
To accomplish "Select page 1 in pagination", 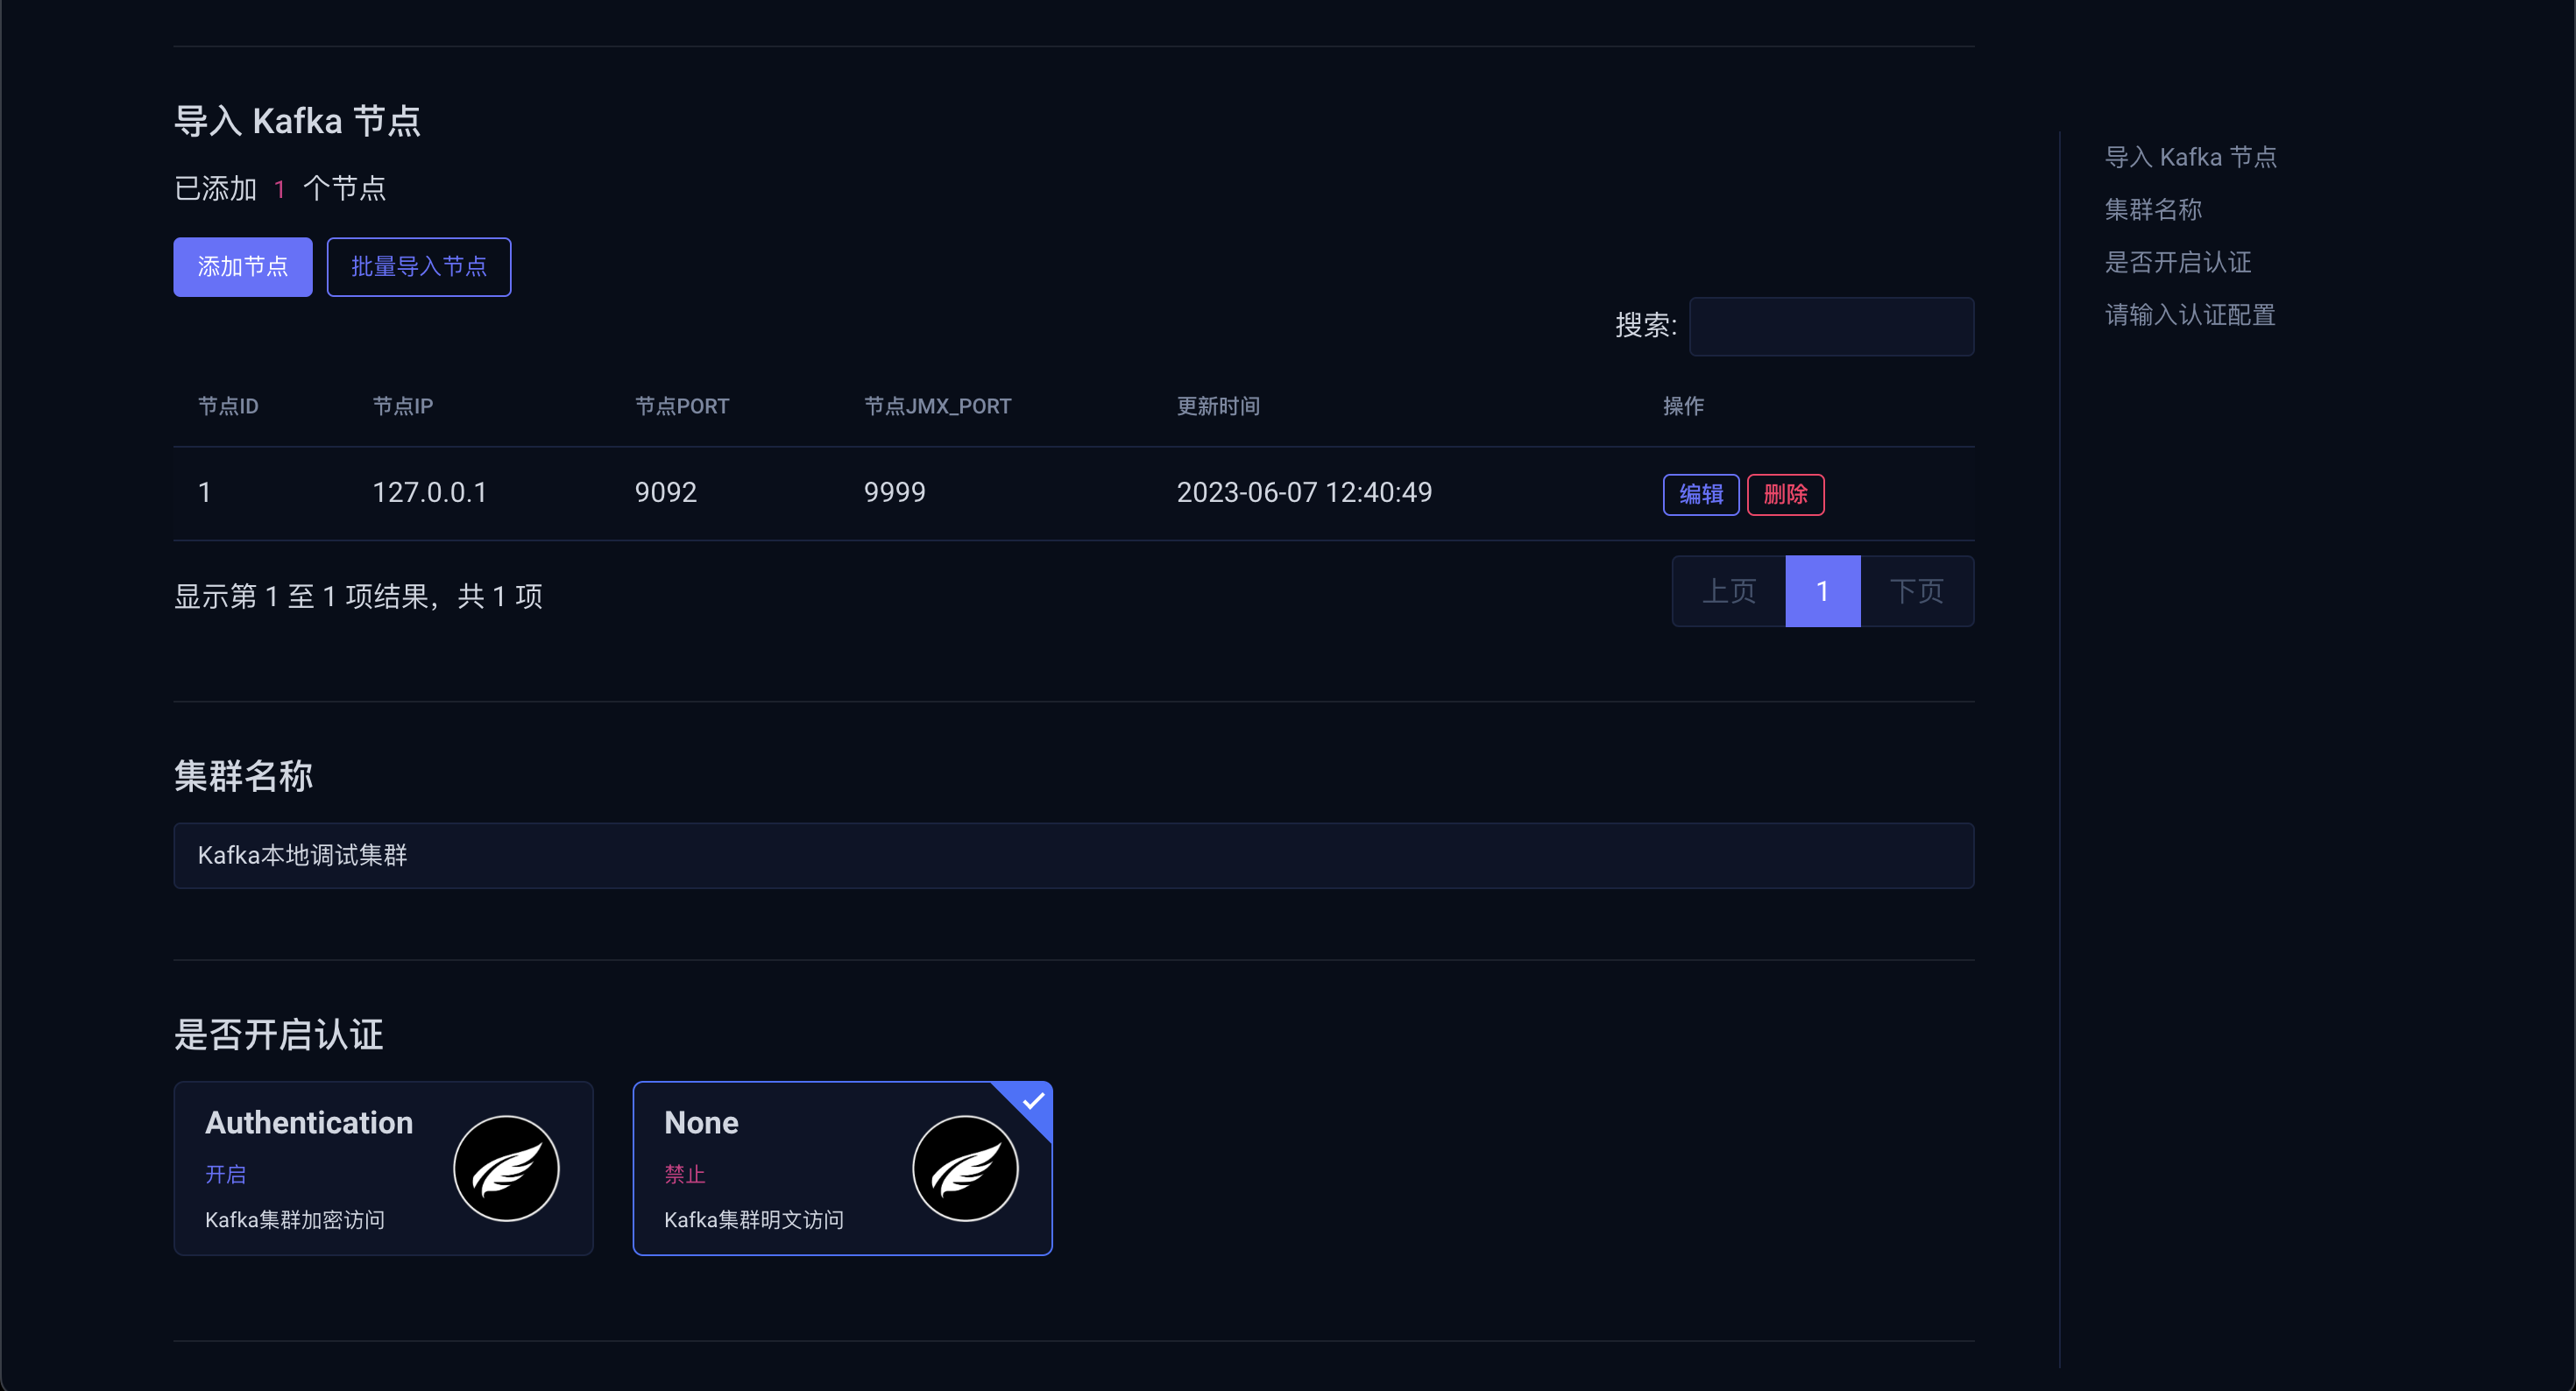I will tap(1822, 591).
